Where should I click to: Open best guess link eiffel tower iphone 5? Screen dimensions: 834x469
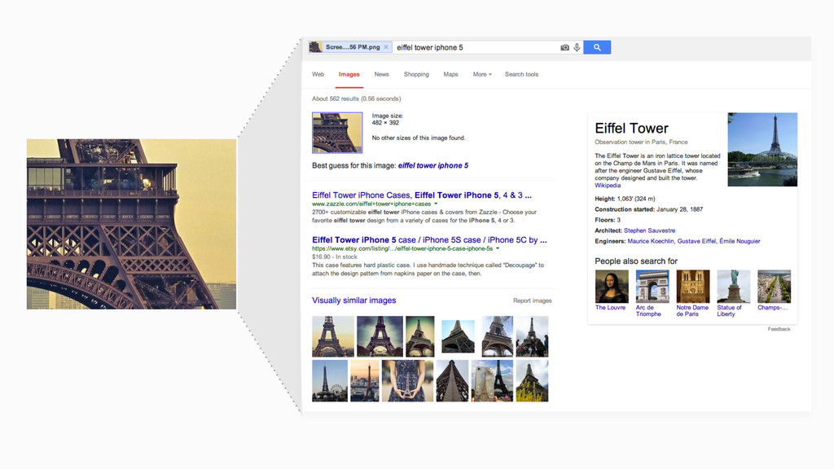[x=433, y=165]
